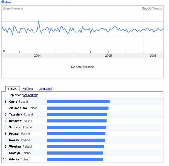Click the 2006 timeline label
The width and height of the screenshot is (169, 166).
tap(153, 56)
